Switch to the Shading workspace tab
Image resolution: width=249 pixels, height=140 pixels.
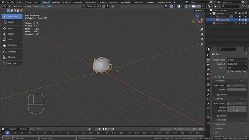(x=103, y=2)
